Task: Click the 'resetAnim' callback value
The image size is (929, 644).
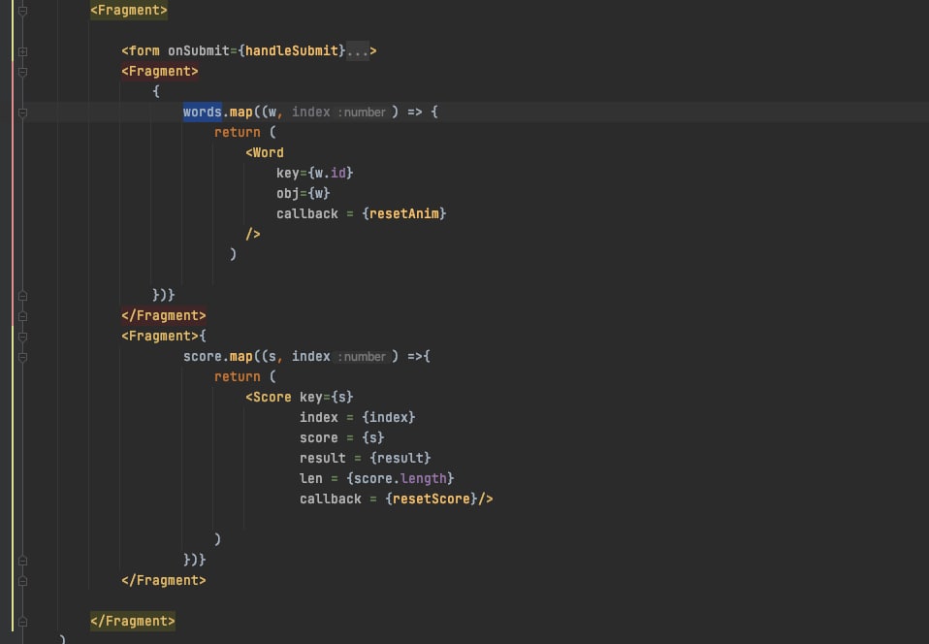Action: click(x=404, y=214)
